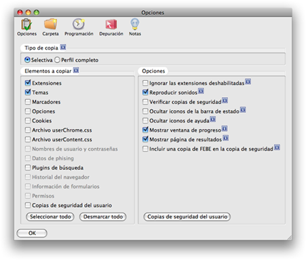Viewport: 306px width, 260px height.
Task: Click the window resize grip corner
Action: tap(290, 238)
